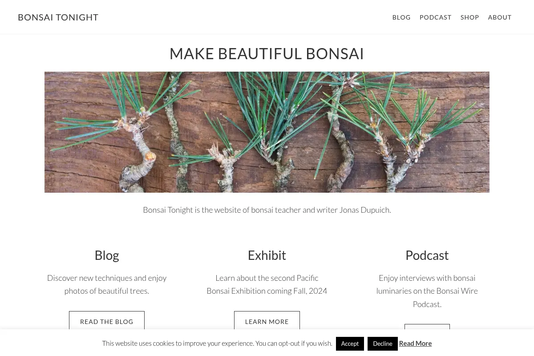
Task: Click the Discover new techniques description text
Action: click(107, 284)
